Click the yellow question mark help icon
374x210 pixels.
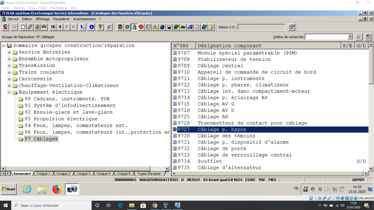pyautogui.click(x=100, y=27)
